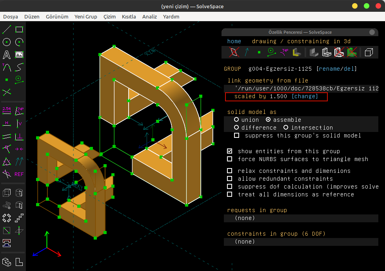The width and height of the screenshot is (385, 271).
Task: Toggle workplanes visibility in property window
Action: tap(234, 52)
